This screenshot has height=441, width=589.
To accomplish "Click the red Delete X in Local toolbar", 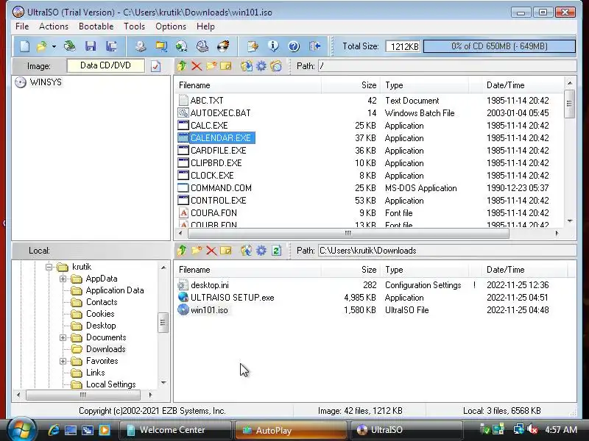I will pyautogui.click(x=211, y=251).
